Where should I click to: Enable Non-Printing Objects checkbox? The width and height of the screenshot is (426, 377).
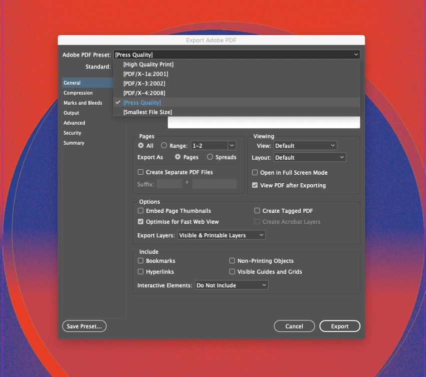coord(232,260)
